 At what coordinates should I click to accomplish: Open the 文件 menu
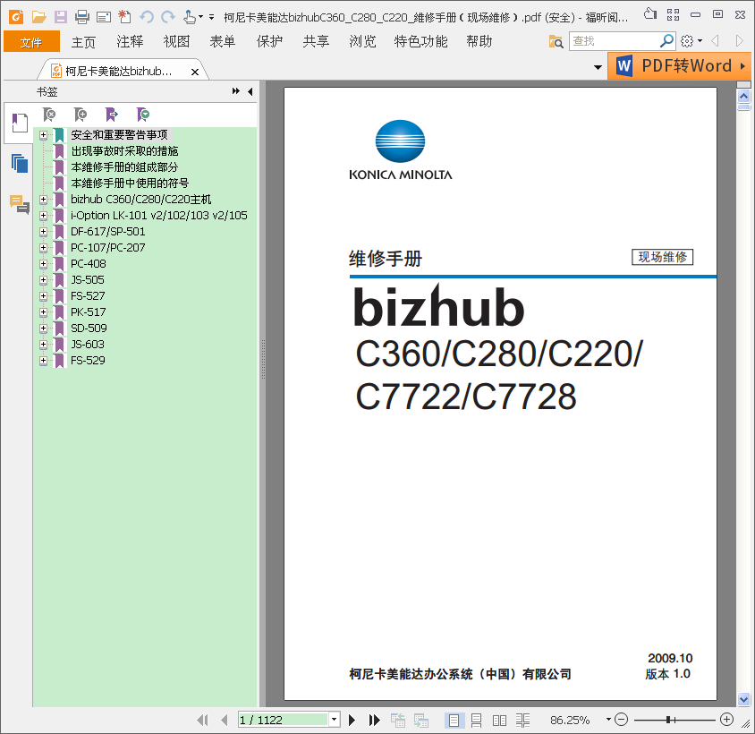[31, 42]
